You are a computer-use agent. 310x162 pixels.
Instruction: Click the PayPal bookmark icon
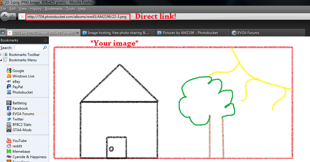coord(9,87)
